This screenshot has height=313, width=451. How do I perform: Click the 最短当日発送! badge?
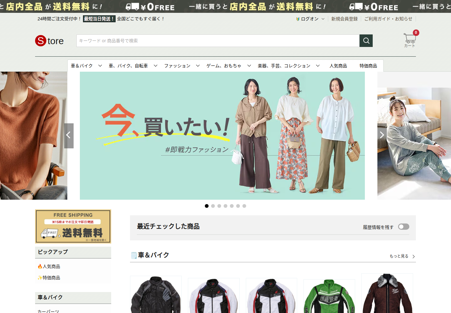[x=99, y=19]
